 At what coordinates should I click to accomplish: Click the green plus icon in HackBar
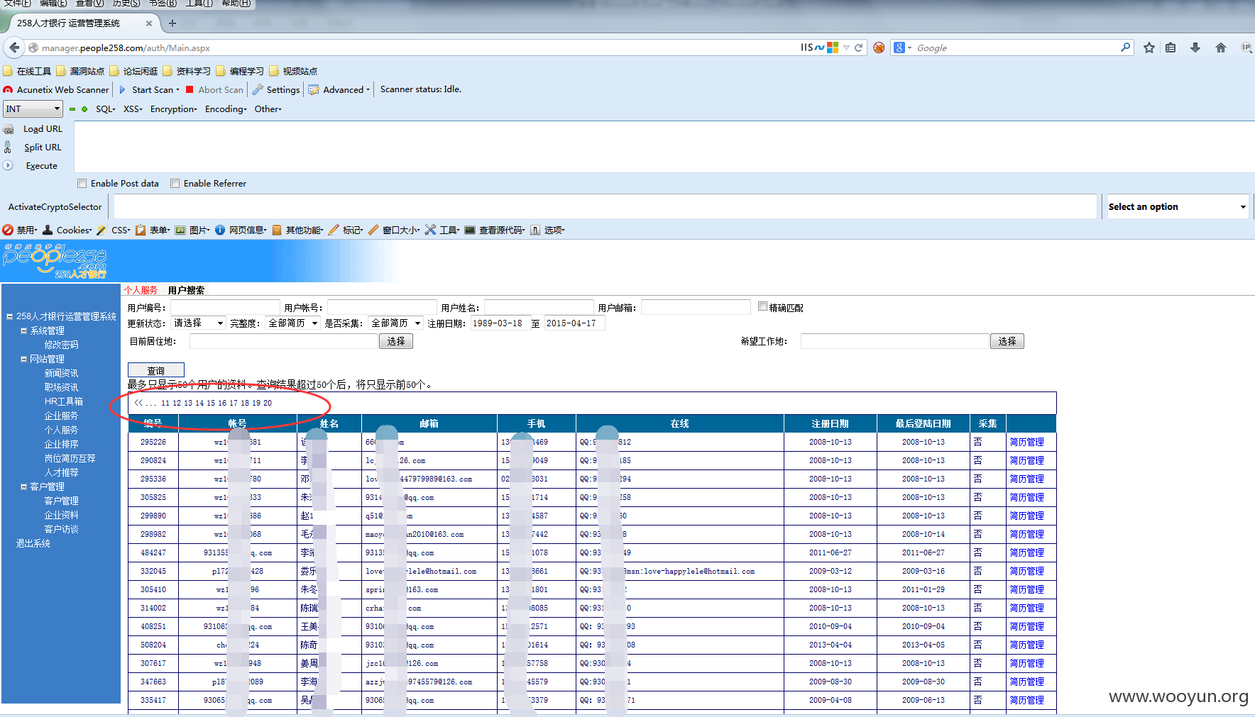tap(84, 109)
